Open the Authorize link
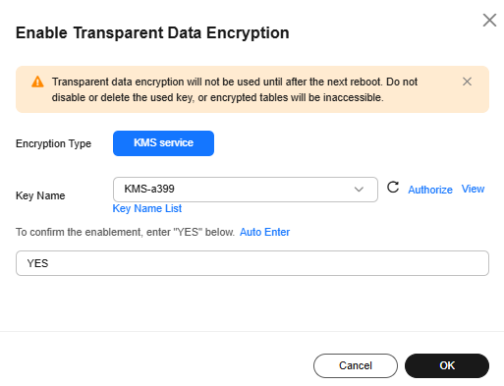This screenshot has width=504, height=386. 430,190
